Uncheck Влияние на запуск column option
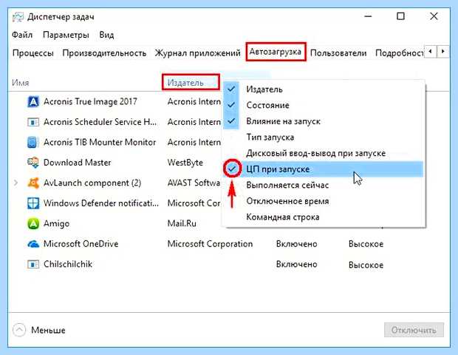Viewport: 458px width, 355px height. coord(323,121)
